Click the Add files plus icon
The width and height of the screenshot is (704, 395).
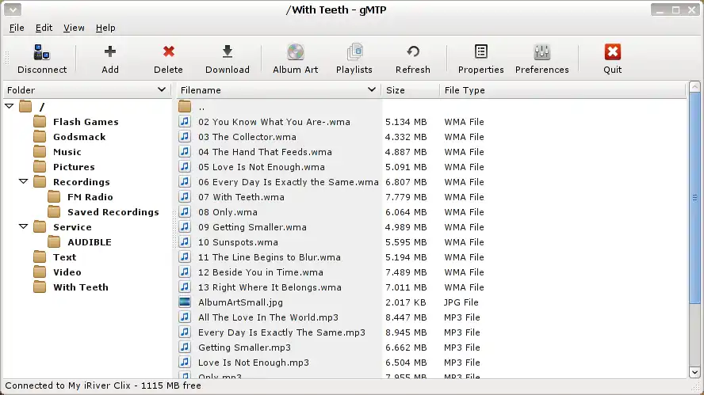(110, 52)
